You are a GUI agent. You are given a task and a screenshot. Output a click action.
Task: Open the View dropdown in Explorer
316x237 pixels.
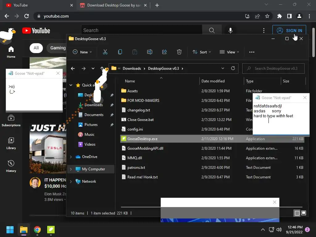point(229,52)
